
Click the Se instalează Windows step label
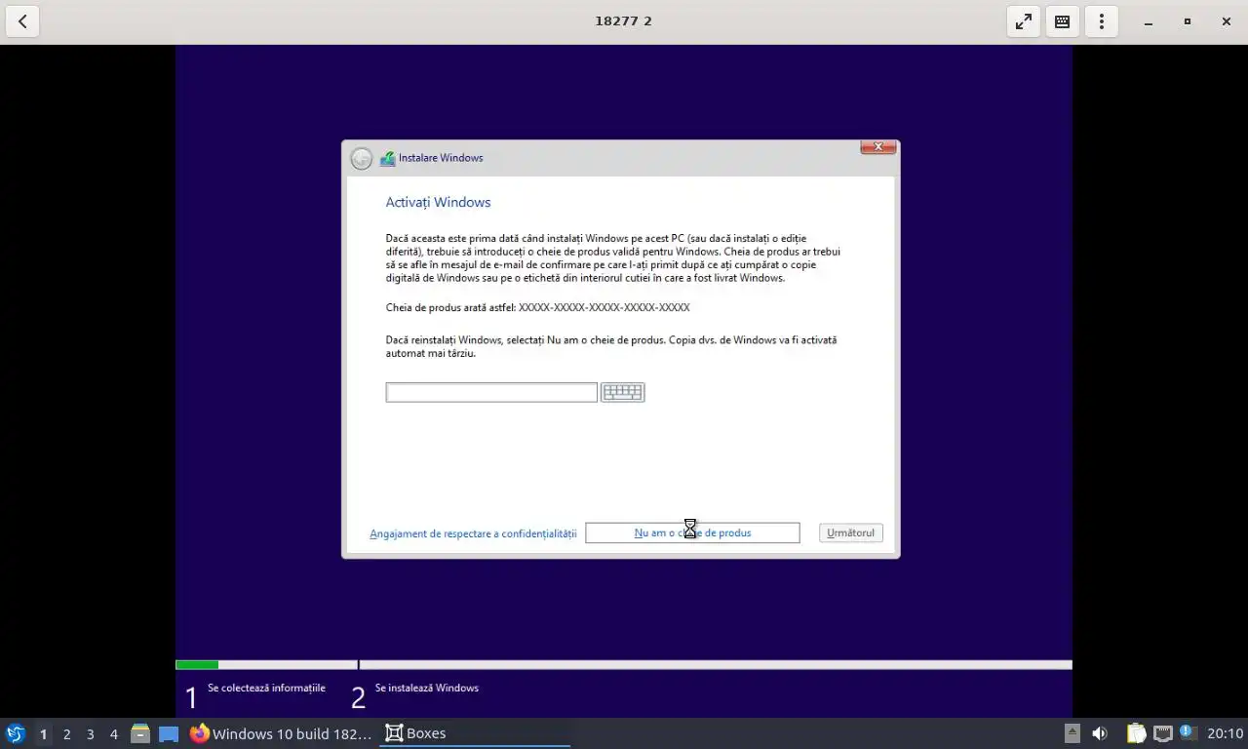[426, 688]
